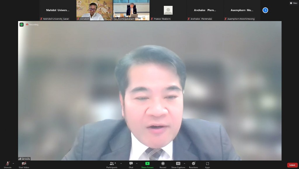
Task: Expand options arrow next to Chat
Action: click(137, 163)
